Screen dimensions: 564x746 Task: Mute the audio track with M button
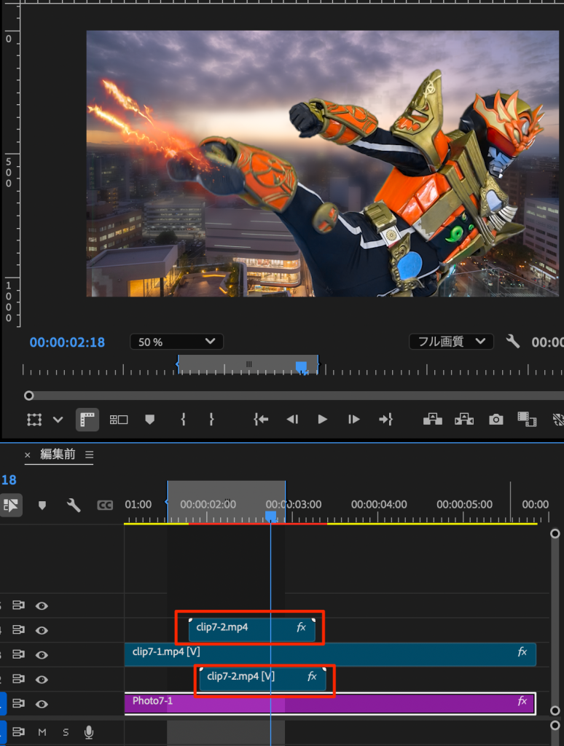pyautogui.click(x=42, y=732)
